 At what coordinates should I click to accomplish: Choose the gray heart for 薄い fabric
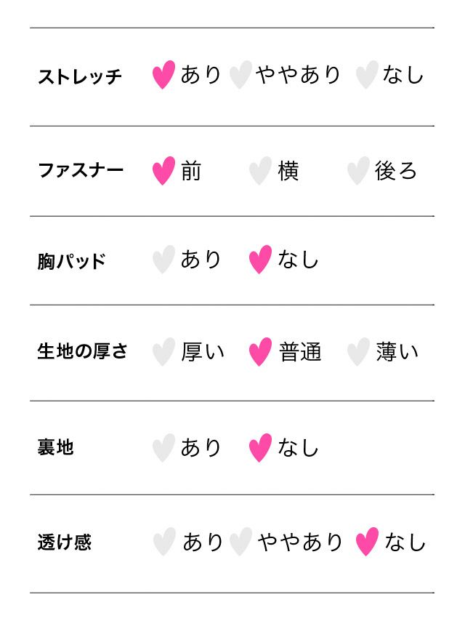click(x=357, y=352)
